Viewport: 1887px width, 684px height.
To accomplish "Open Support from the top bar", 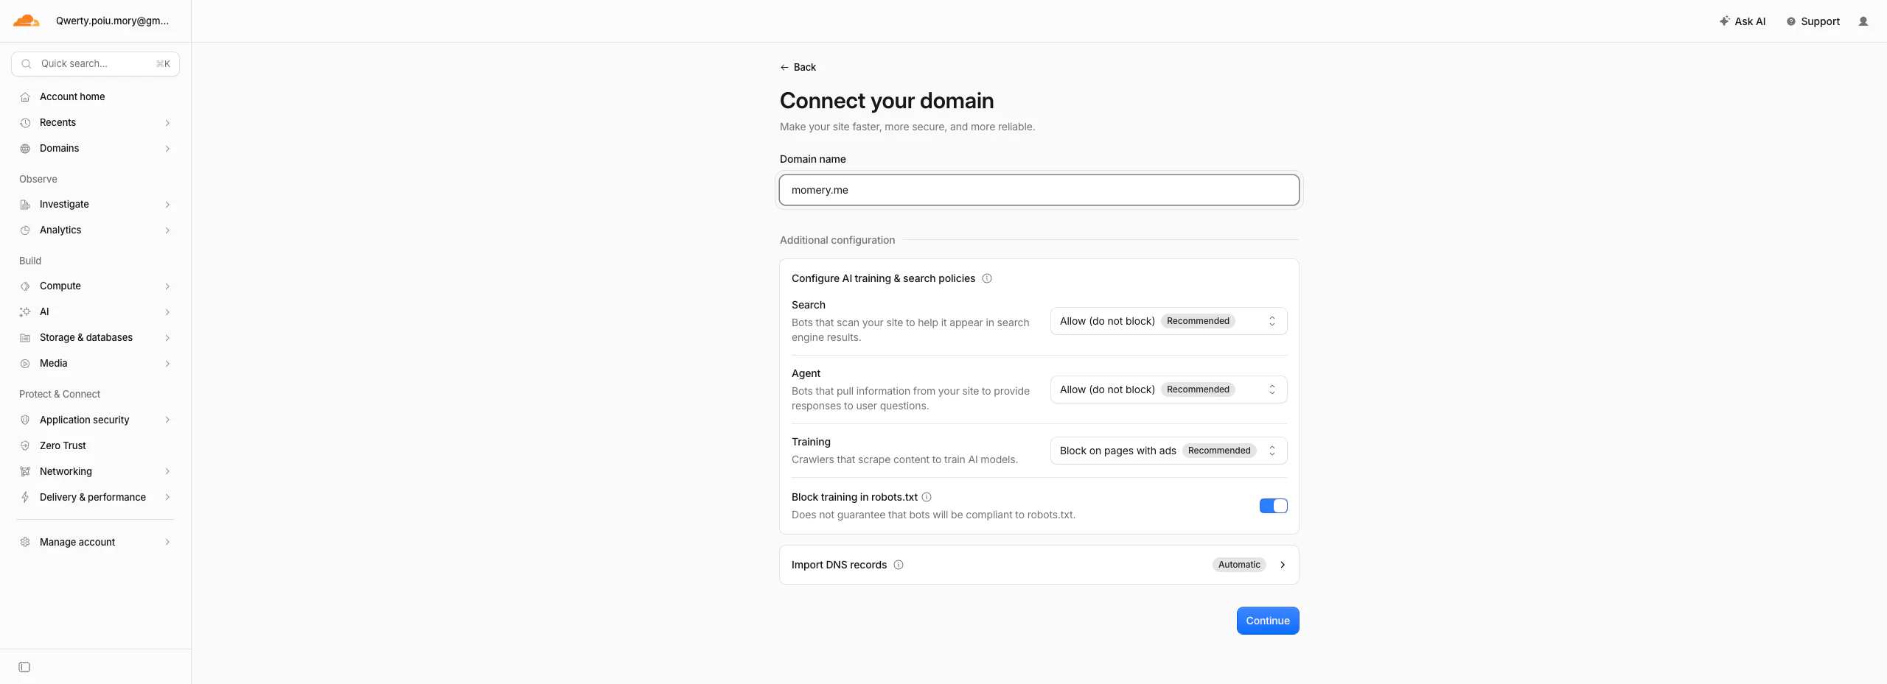I will point(1813,21).
